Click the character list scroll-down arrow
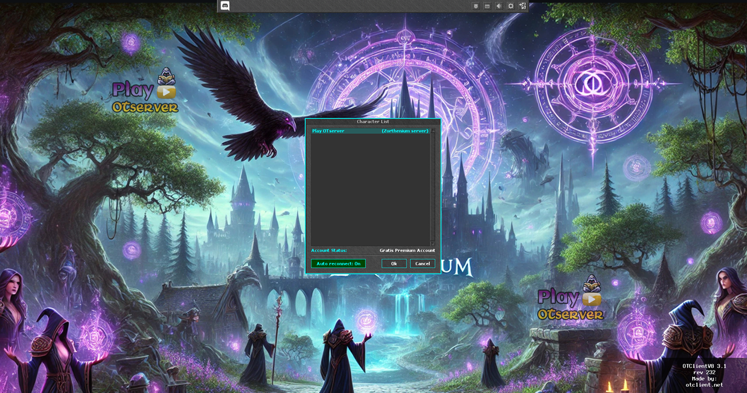747x393 pixels. pos(433,243)
